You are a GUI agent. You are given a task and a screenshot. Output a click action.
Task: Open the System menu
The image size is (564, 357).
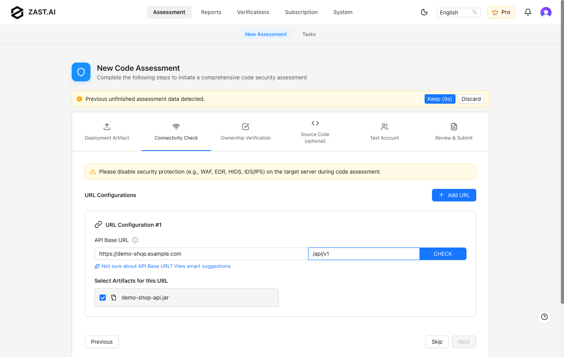pos(343,12)
